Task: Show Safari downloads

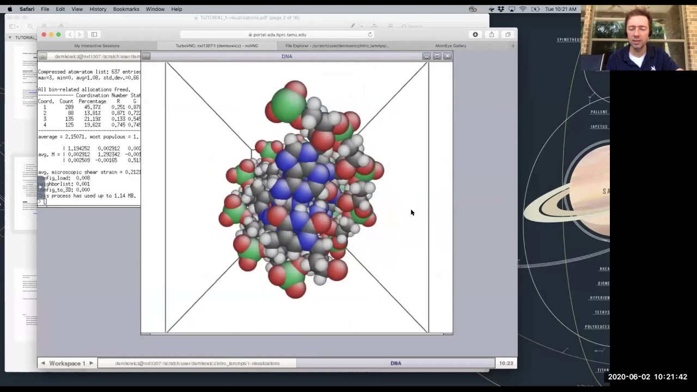Action: click(x=475, y=34)
